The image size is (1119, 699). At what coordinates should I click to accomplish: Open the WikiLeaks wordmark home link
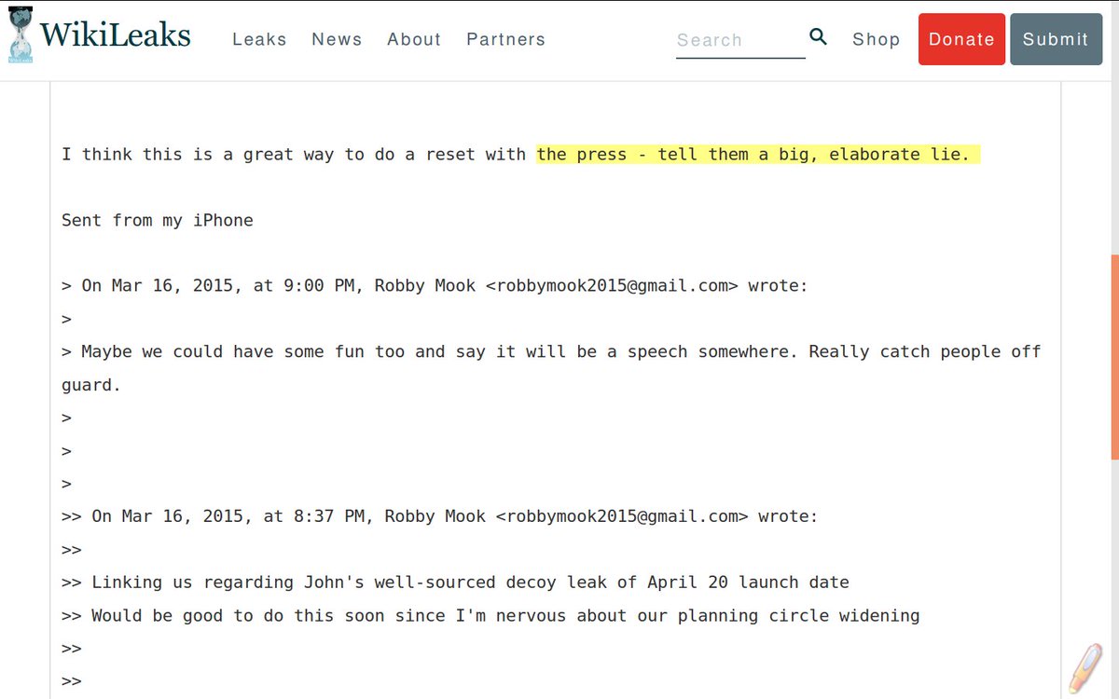pos(115,35)
